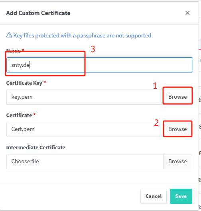The width and height of the screenshot is (201, 211).
Task: Click the Intermediate Certificate label
Action: tap(36, 147)
